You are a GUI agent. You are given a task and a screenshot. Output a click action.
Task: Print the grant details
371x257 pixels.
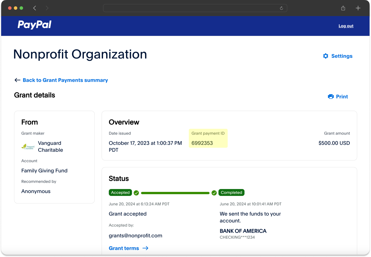click(x=342, y=97)
